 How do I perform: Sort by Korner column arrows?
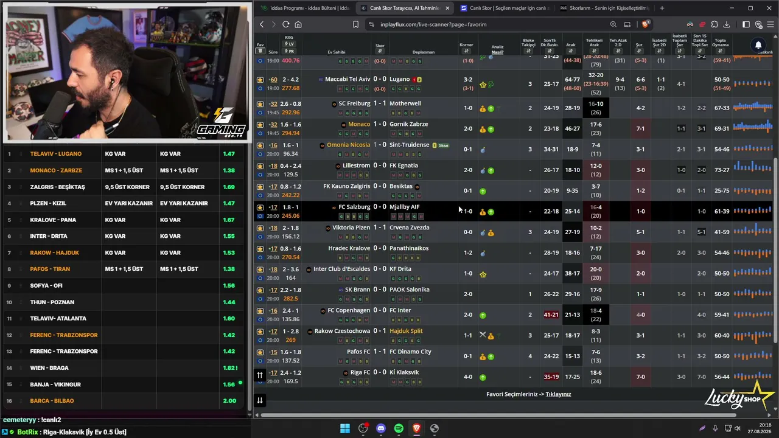click(466, 52)
